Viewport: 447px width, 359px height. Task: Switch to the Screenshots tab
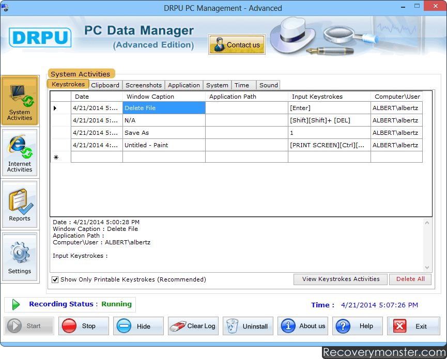pos(144,85)
